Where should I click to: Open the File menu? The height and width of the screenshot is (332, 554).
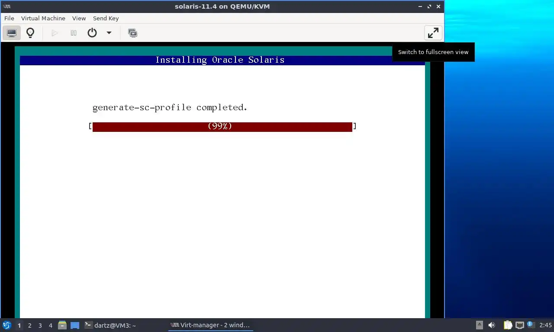pyautogui.click(x=9, y=18)
